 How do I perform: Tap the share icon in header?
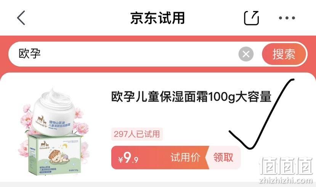click(x=251, y=18)
